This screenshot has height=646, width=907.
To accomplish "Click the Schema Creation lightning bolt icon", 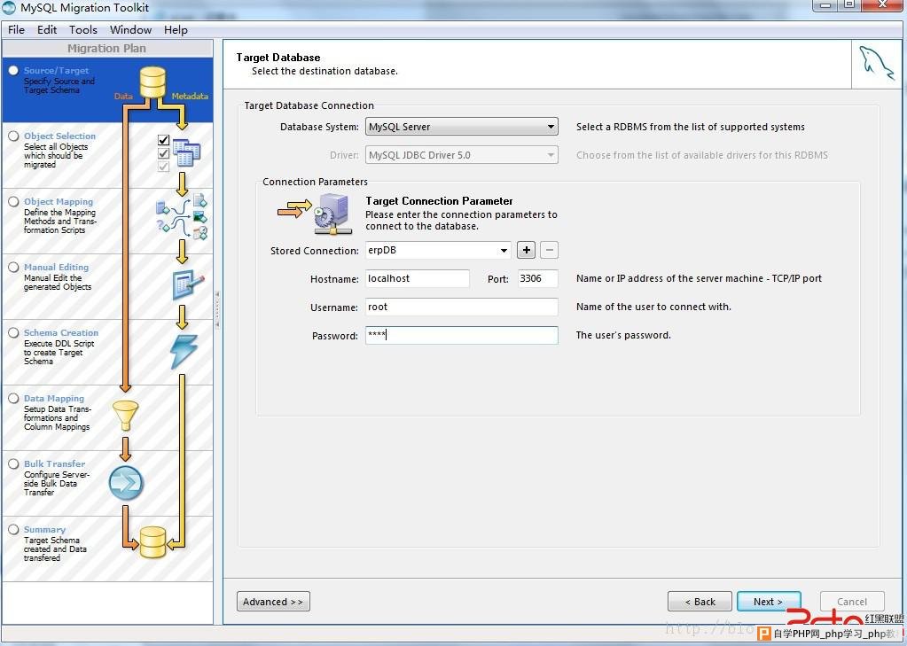I will tap(184, 351).
